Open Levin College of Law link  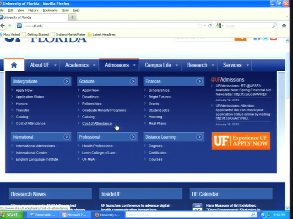click(x=98, y=153)
